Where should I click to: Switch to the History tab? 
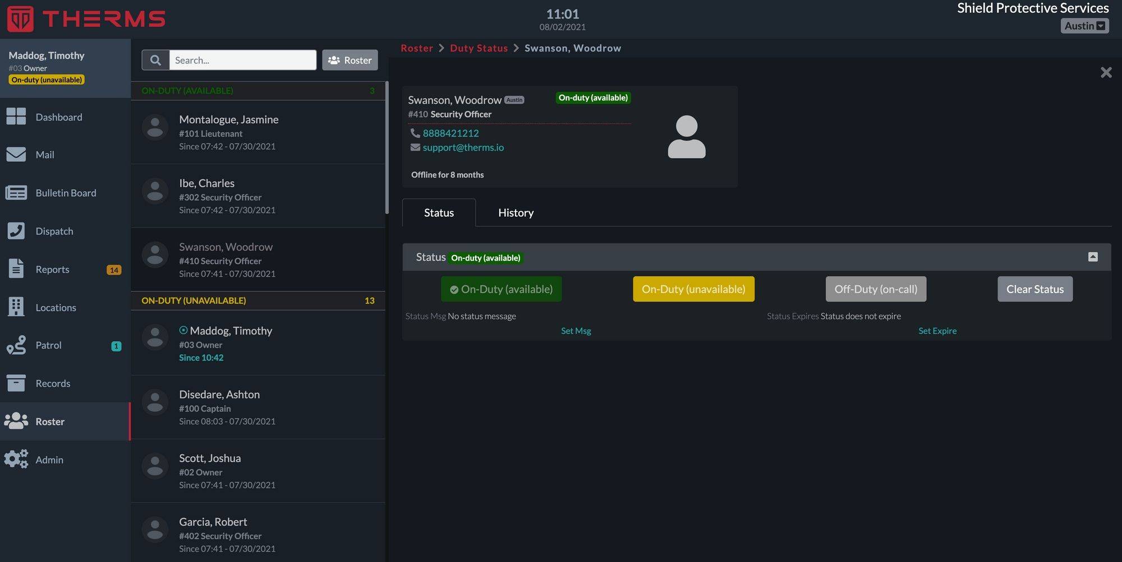pos(515,212)
